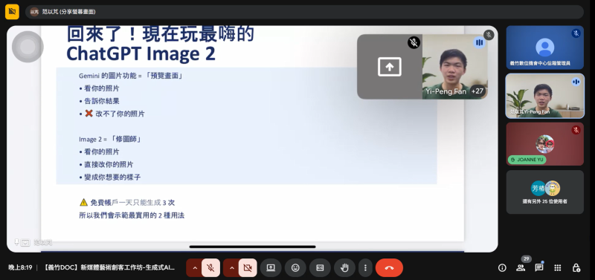595x280 pixels.
Task: Click the upload arrow screen-share icon
Action: [389, 67]
